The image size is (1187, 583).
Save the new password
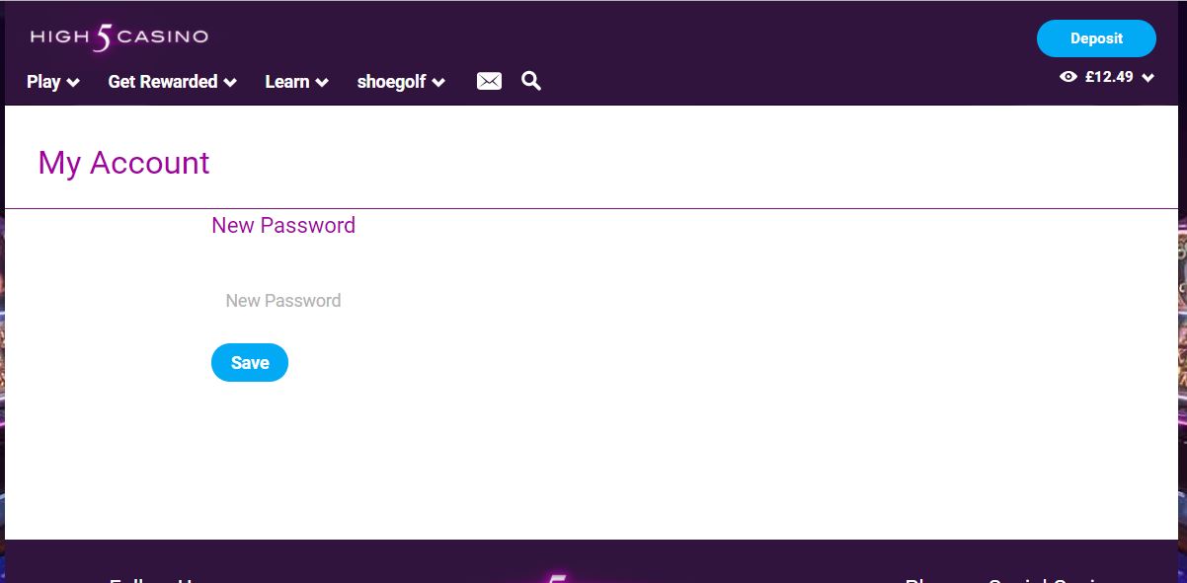coord(250,362)
